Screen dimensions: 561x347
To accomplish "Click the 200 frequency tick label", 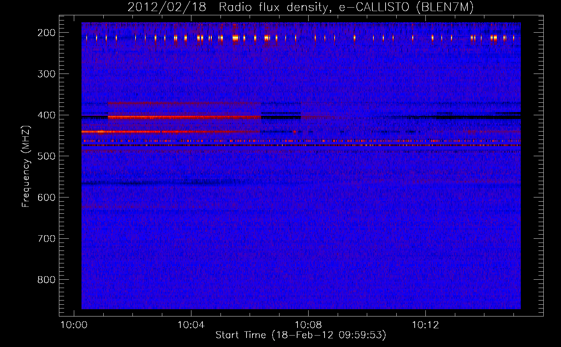I will tap(46, 33).
